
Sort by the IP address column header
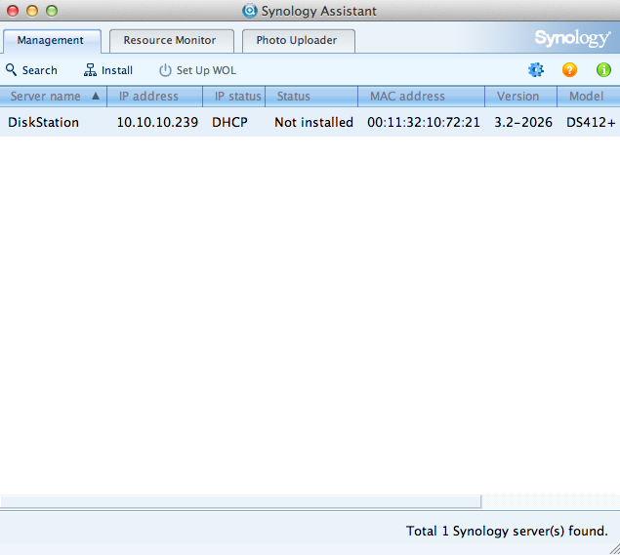(x=154, y=97)
